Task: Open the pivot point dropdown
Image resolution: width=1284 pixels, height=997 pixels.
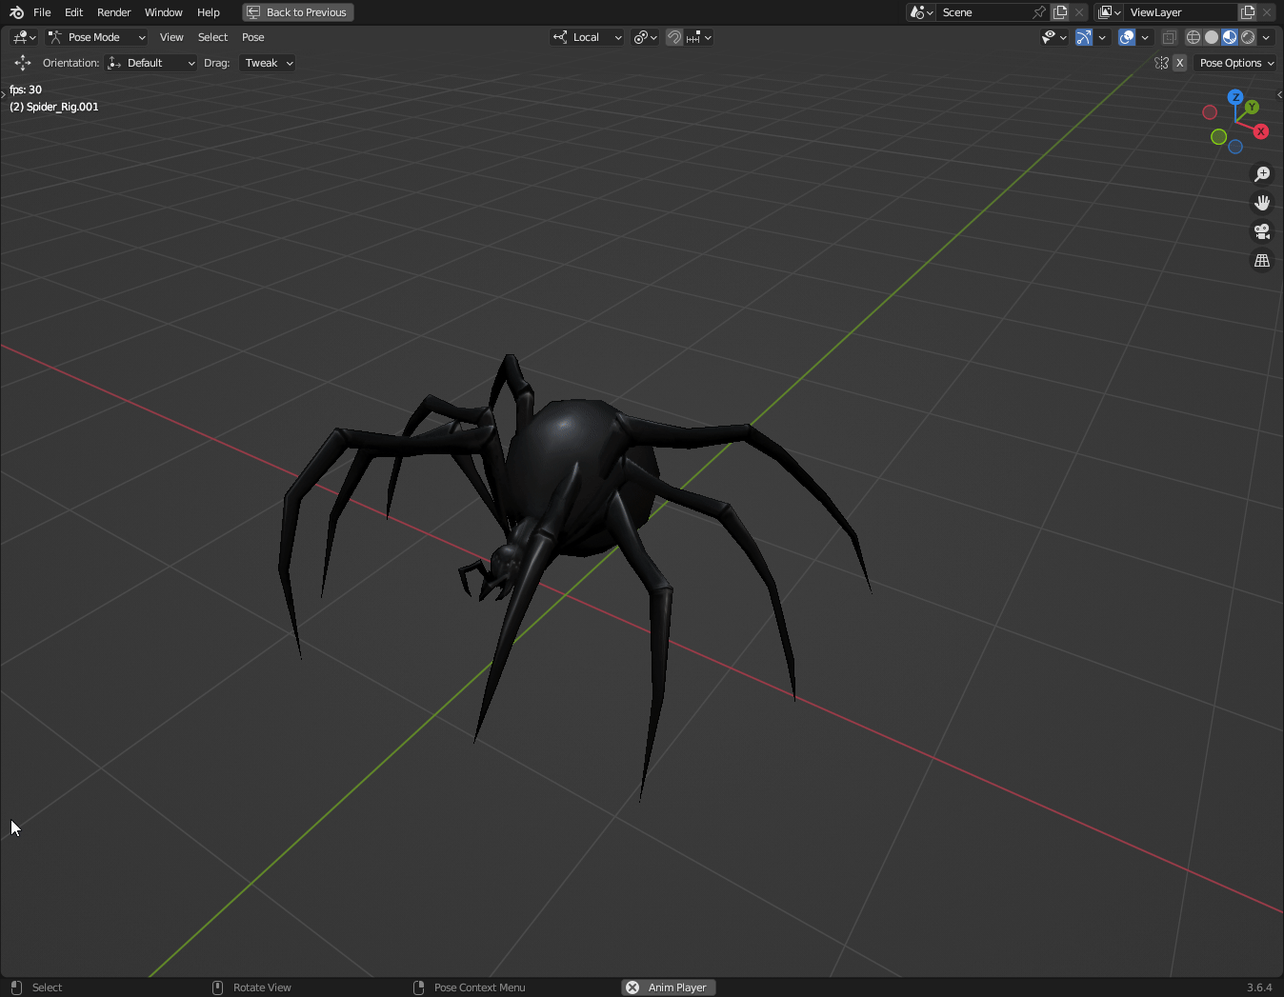Action: click(x=645, y=37)
